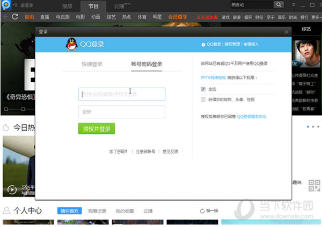Click the refresh icon in navigation bar
The height and width of the screenshot is (227, 322).
(15, 17)
